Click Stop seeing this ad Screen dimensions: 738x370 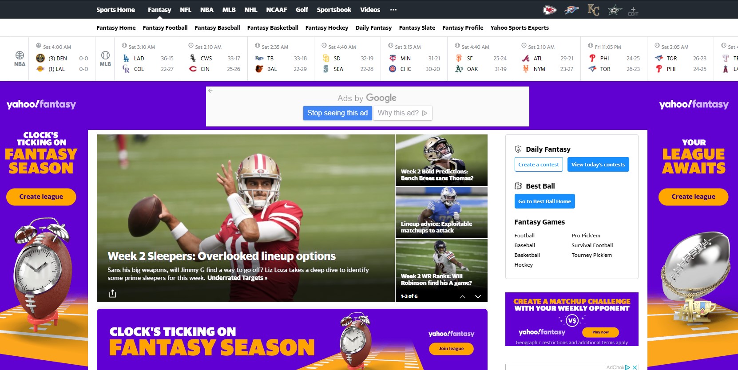tap(337, 113)
